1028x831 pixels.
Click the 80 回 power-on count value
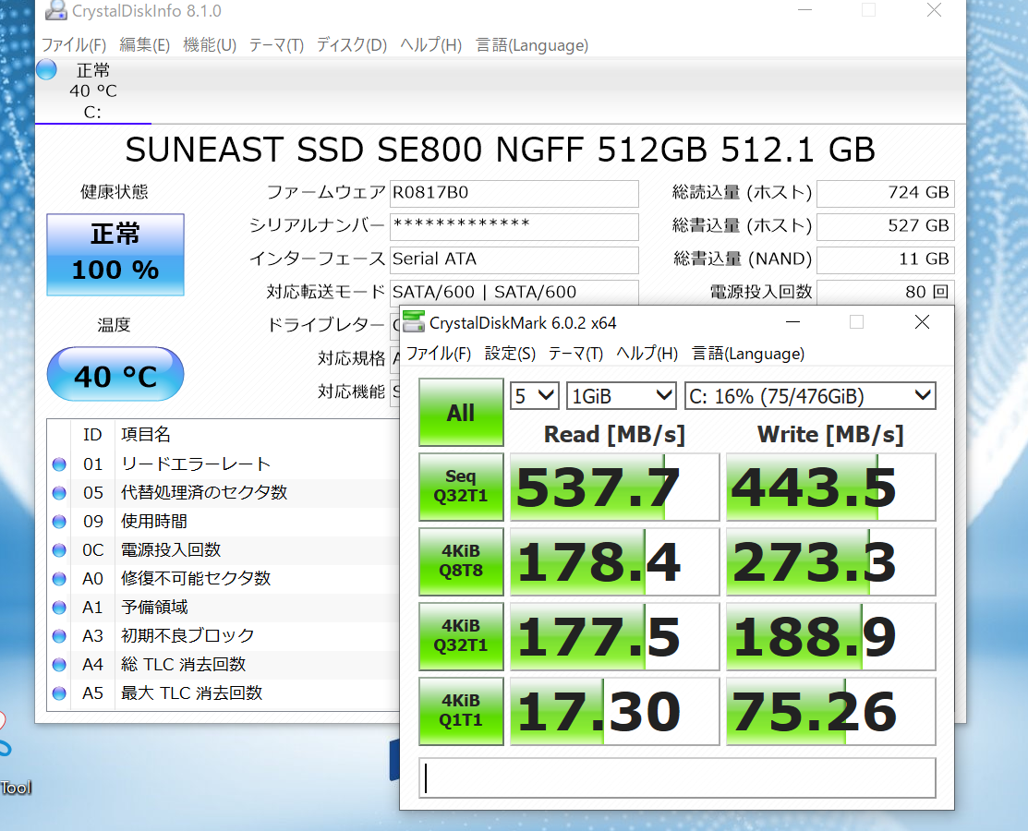tap(886, 293)
